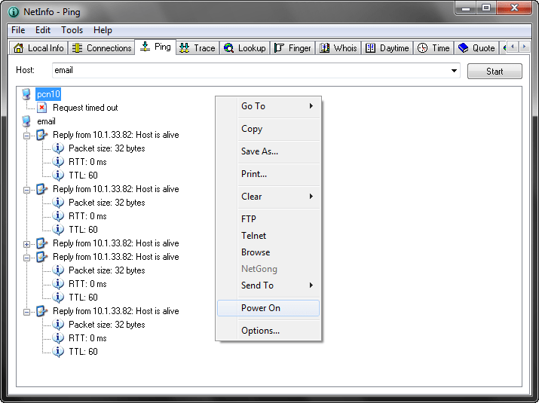Image resolution: width=539 pixels, height=403 pixels.
Task: Click the Ping tab icon
Action: click(145, 47)
